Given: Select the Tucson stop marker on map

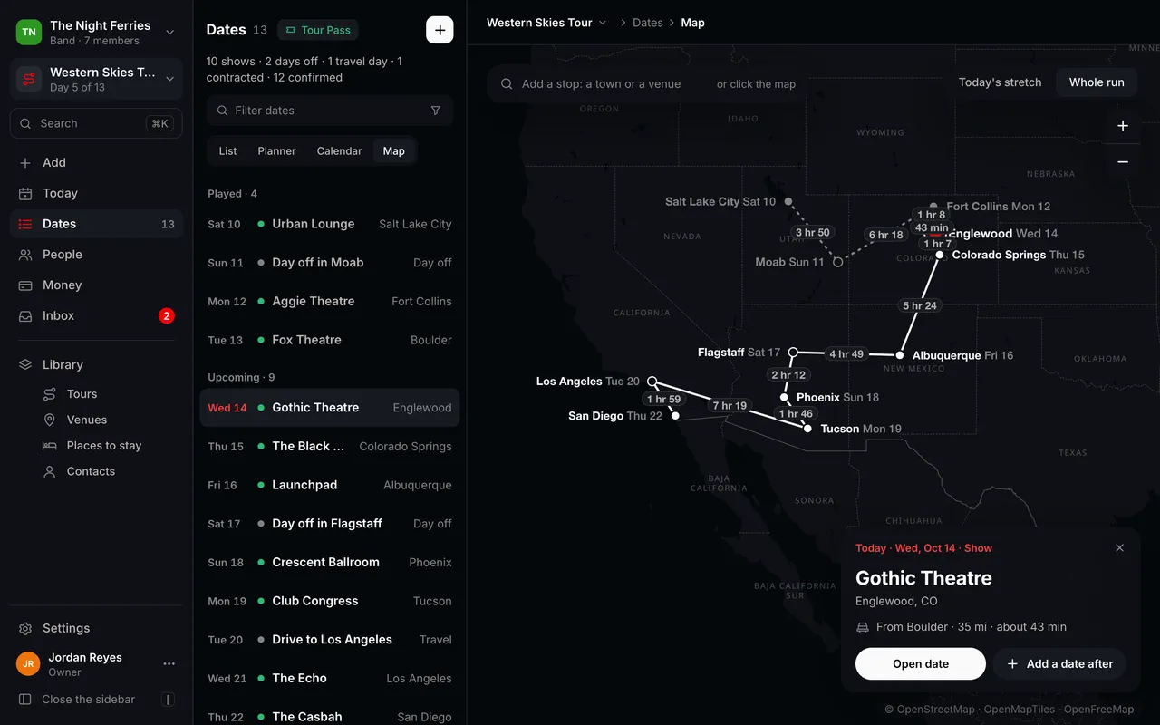Looking at the screenshot, I should (x=807, y=428).
